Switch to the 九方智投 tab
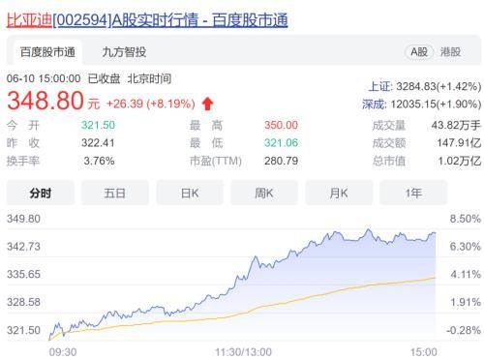This screenshot has height=360, width=484. [x=124, y=52]
